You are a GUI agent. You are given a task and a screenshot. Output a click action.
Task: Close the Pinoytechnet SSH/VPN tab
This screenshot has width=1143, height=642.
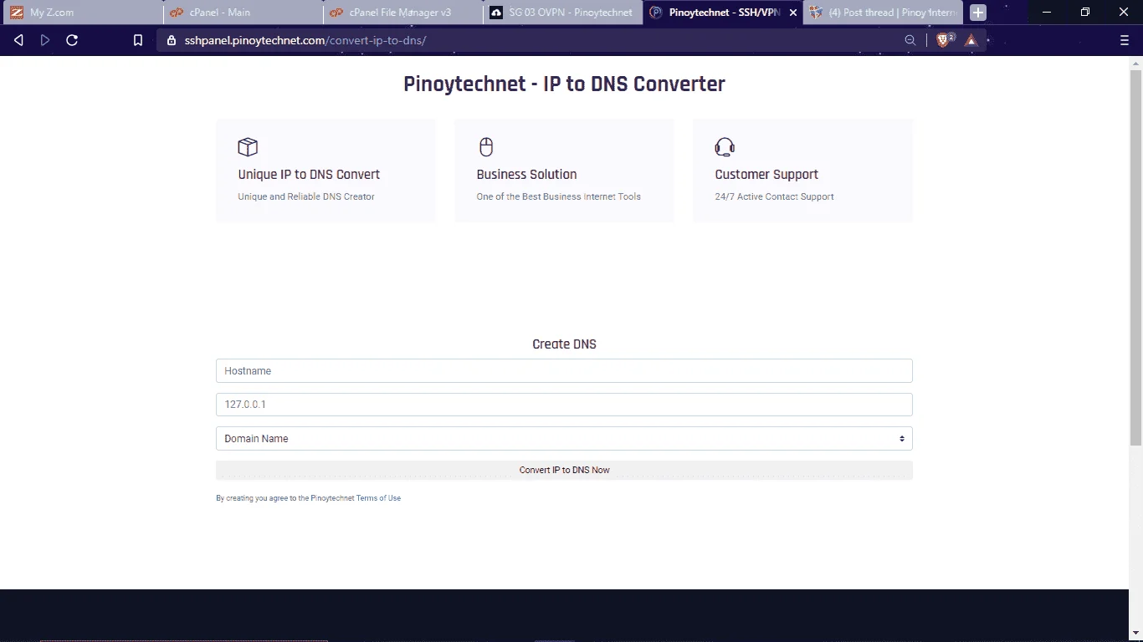[x=793, y=13]
